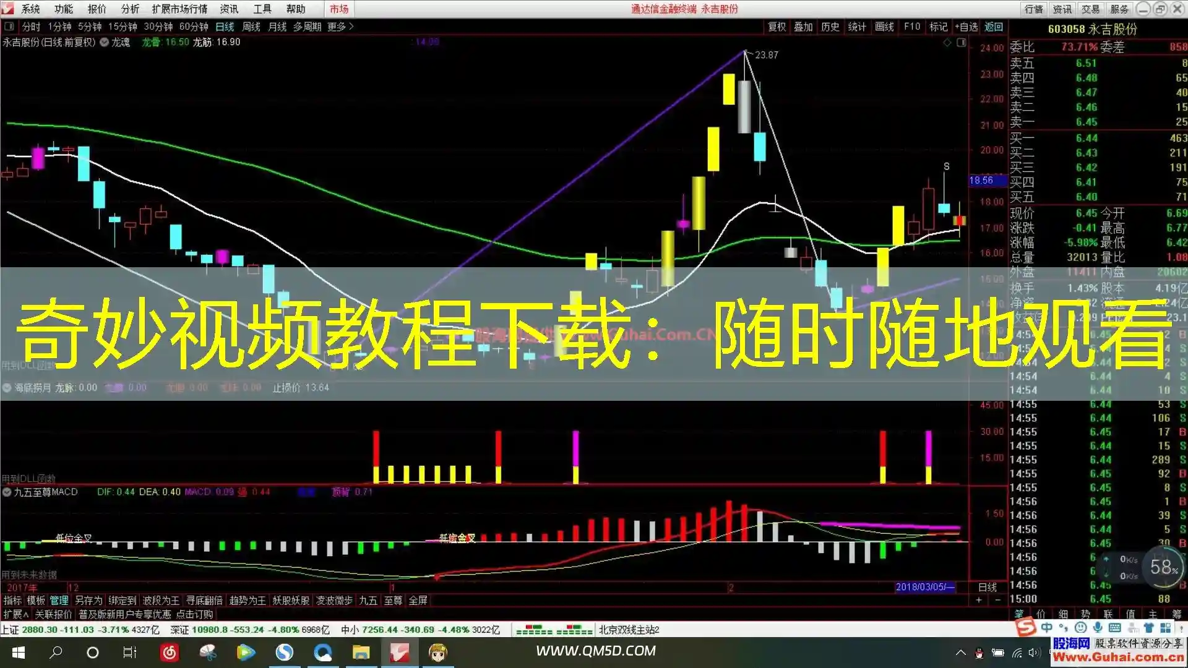1188x668 pixels.
Task: Click the 复权 toolbar button
Action: pos(777,27)
